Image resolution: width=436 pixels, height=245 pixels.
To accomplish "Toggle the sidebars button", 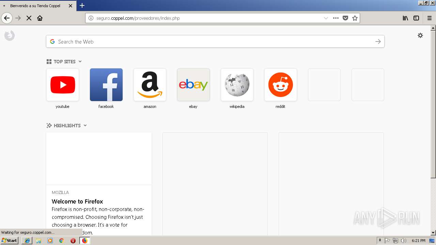I will (x=416, y=18).
